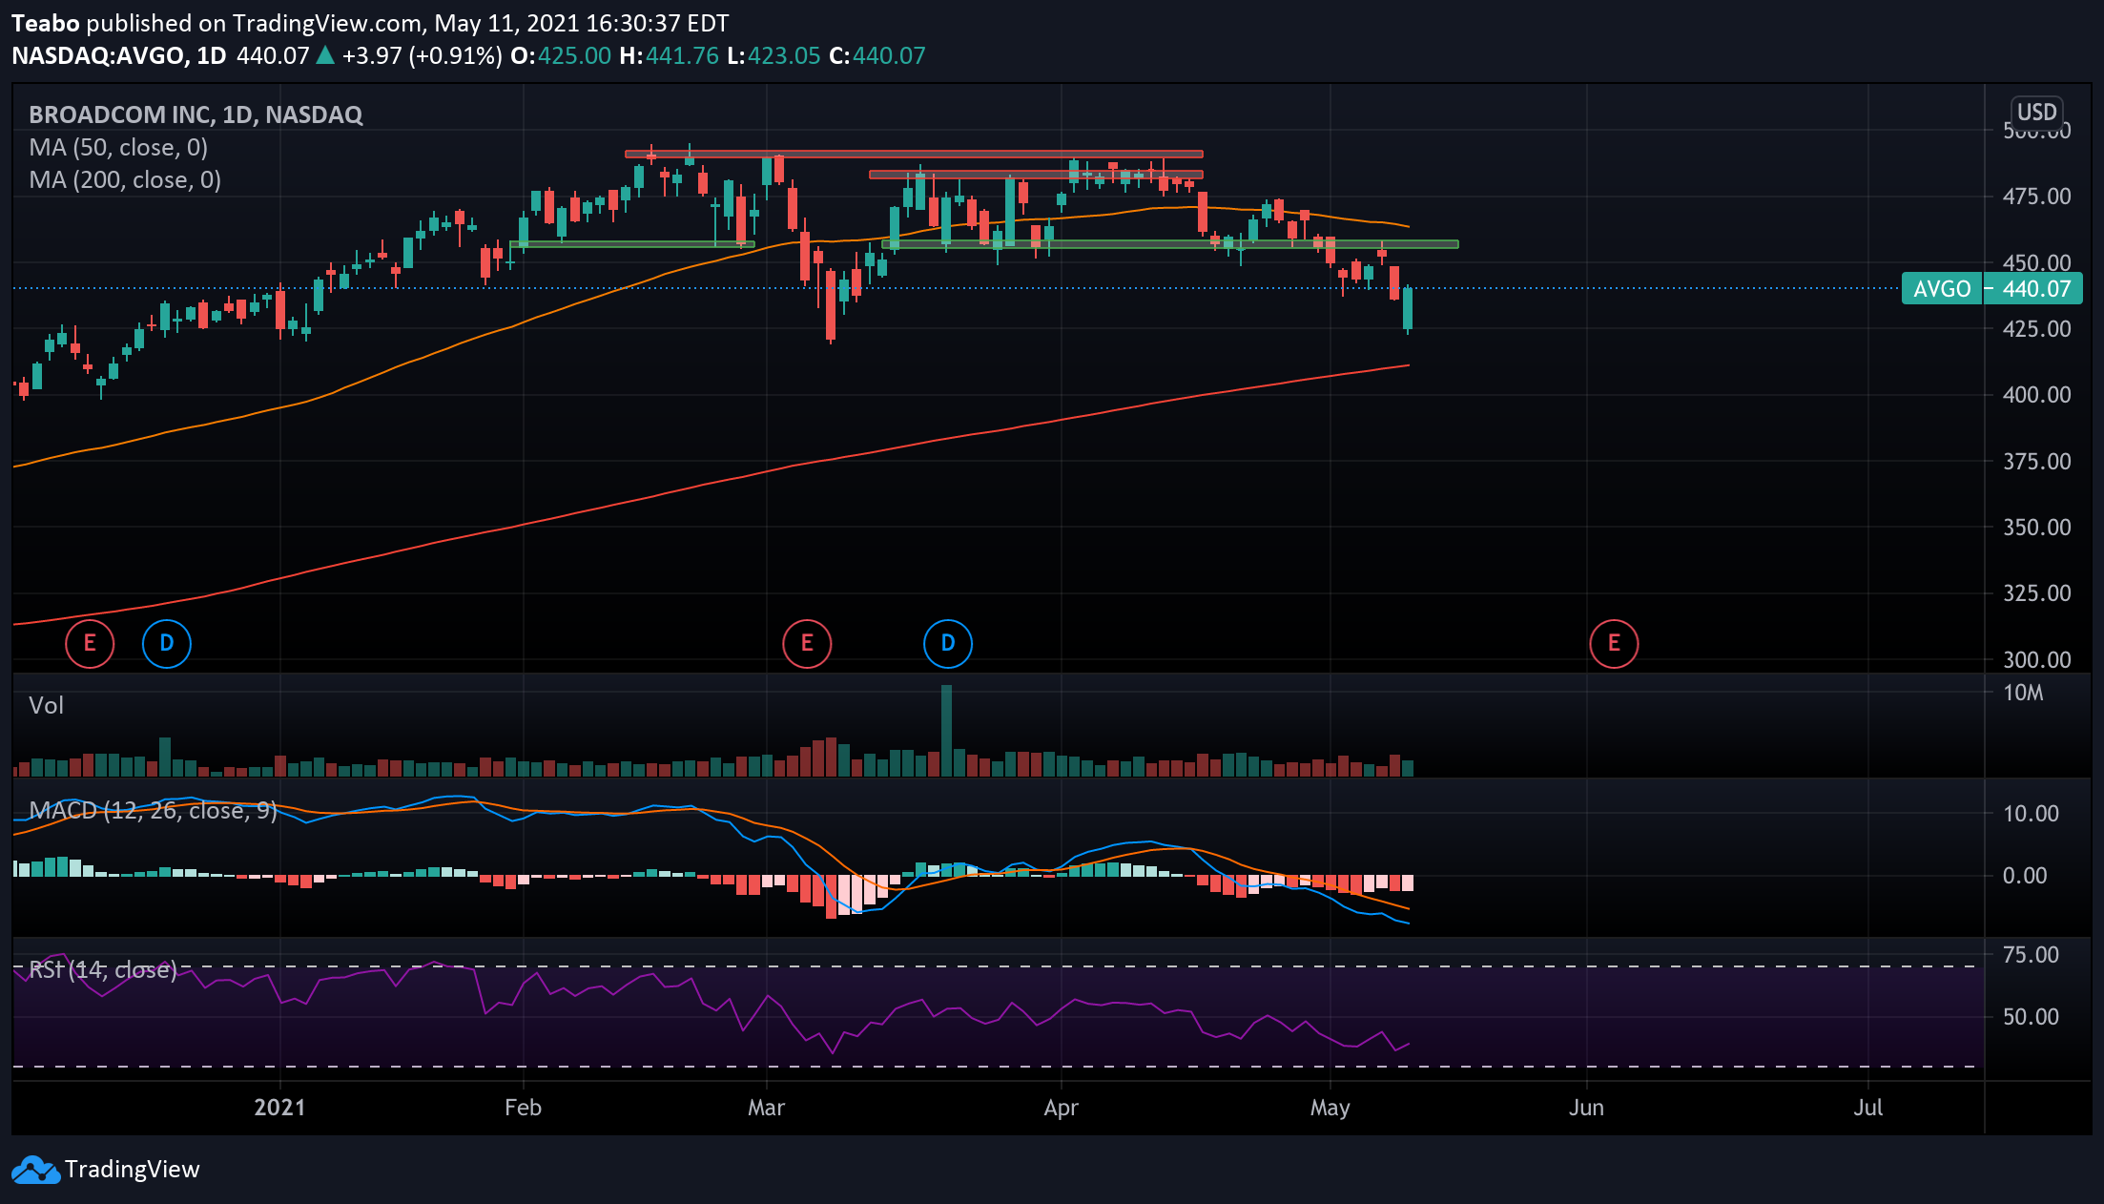Click the 400.00 price axis label
The height and width of the screenshot is (1204, 2104).
[2036, 394]
